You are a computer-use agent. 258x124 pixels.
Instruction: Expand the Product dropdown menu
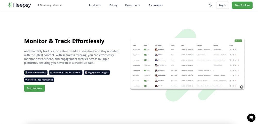pos(95,5)
